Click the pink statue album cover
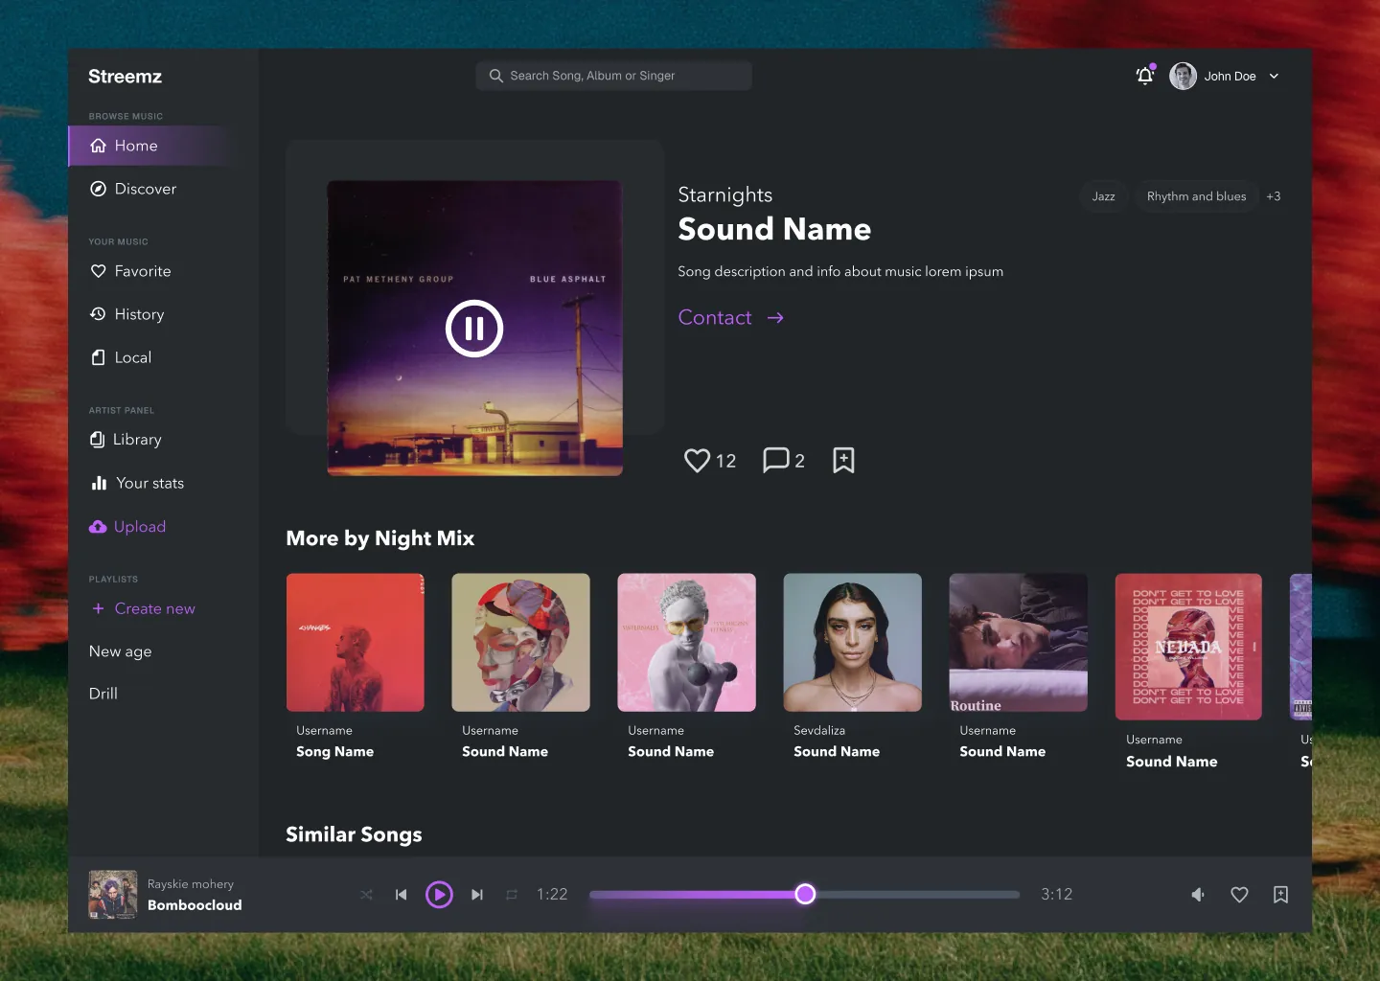Viewport: 1380px width, 981px height. tap(687, 643)
